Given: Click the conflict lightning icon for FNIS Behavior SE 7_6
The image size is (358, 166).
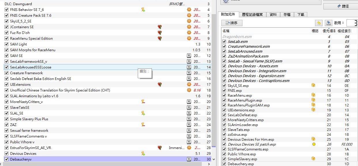Looking at the screenshot, I should 143,9.
